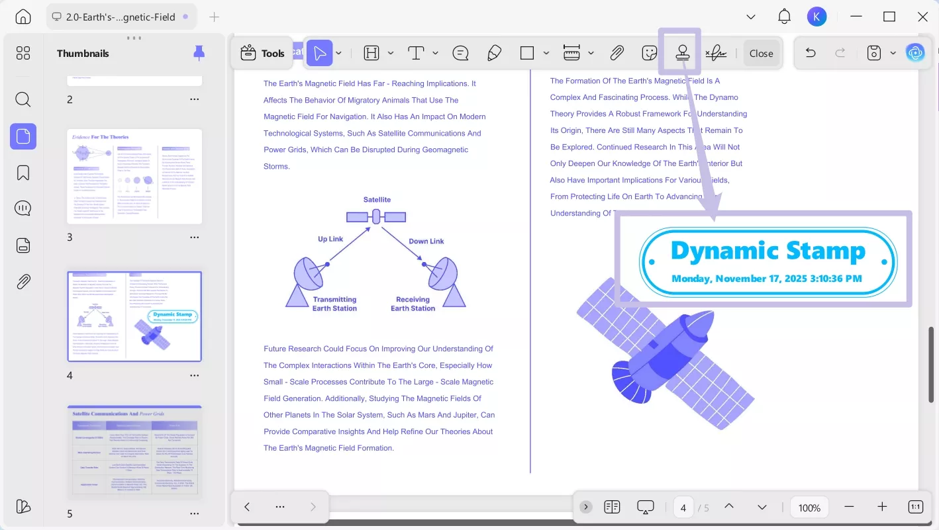Toggle the 1:1 actual size view
This screenshot has height=530, width=939.
point(915,507)
